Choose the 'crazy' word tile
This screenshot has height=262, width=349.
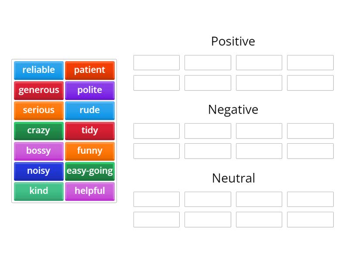point(38,131)
